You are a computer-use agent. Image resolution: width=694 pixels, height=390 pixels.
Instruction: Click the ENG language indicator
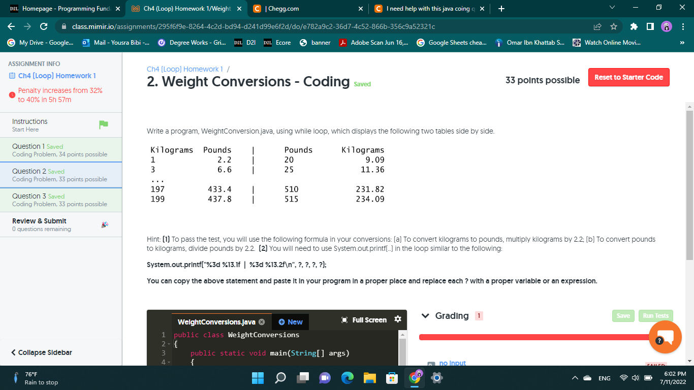click(x=604, y=378)
